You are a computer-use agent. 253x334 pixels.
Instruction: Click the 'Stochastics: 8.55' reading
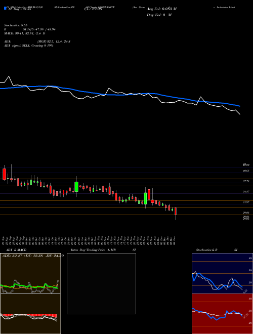[17, 25]
